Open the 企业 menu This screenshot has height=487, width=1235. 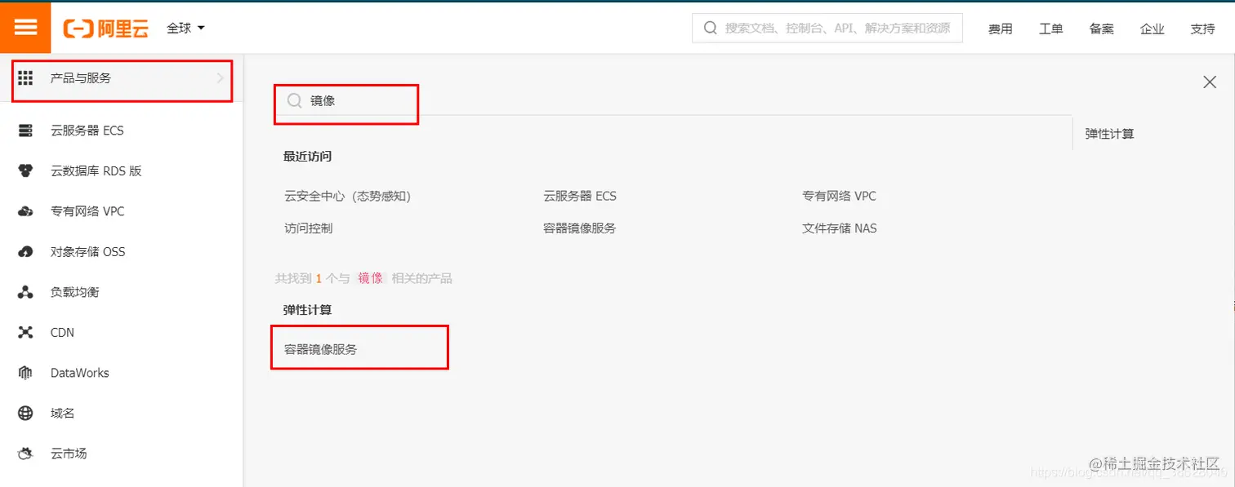[1153, 29]
